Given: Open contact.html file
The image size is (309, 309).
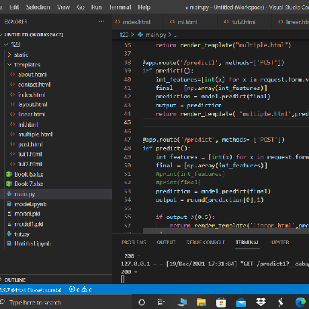Looking at the screenshot, I should (x=34, y=85).
